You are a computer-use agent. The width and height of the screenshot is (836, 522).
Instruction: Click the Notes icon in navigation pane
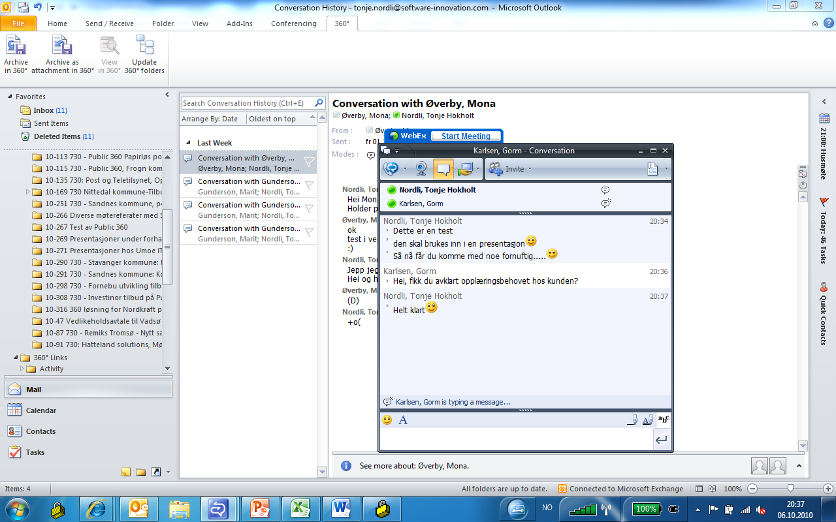tap(127, 472)
